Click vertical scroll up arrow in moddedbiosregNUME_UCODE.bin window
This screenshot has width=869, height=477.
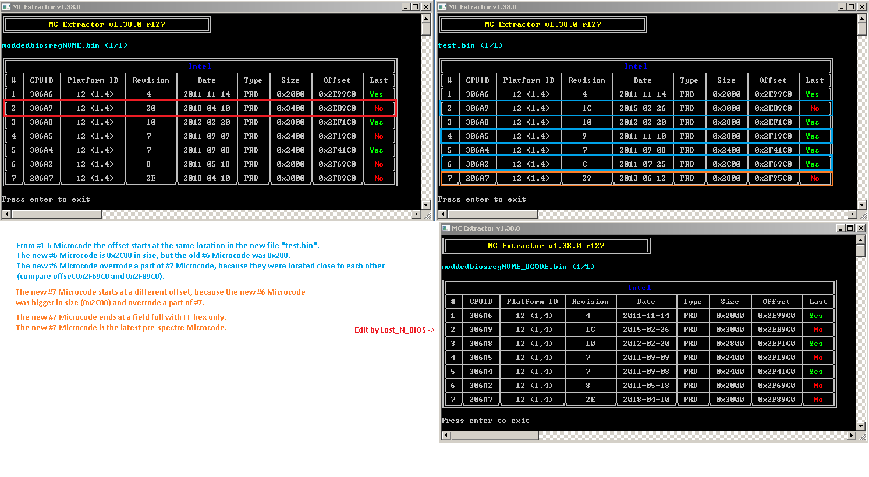point(861,239)
